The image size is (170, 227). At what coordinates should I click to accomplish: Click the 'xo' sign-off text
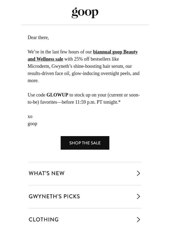[x=30, y=117]
